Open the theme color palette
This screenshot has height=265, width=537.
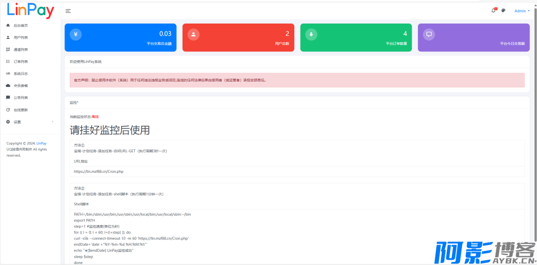503,10
